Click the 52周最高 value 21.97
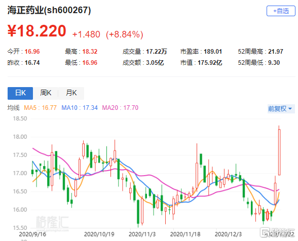This screenshot has height=241, width=298. (x=276, y=52)
